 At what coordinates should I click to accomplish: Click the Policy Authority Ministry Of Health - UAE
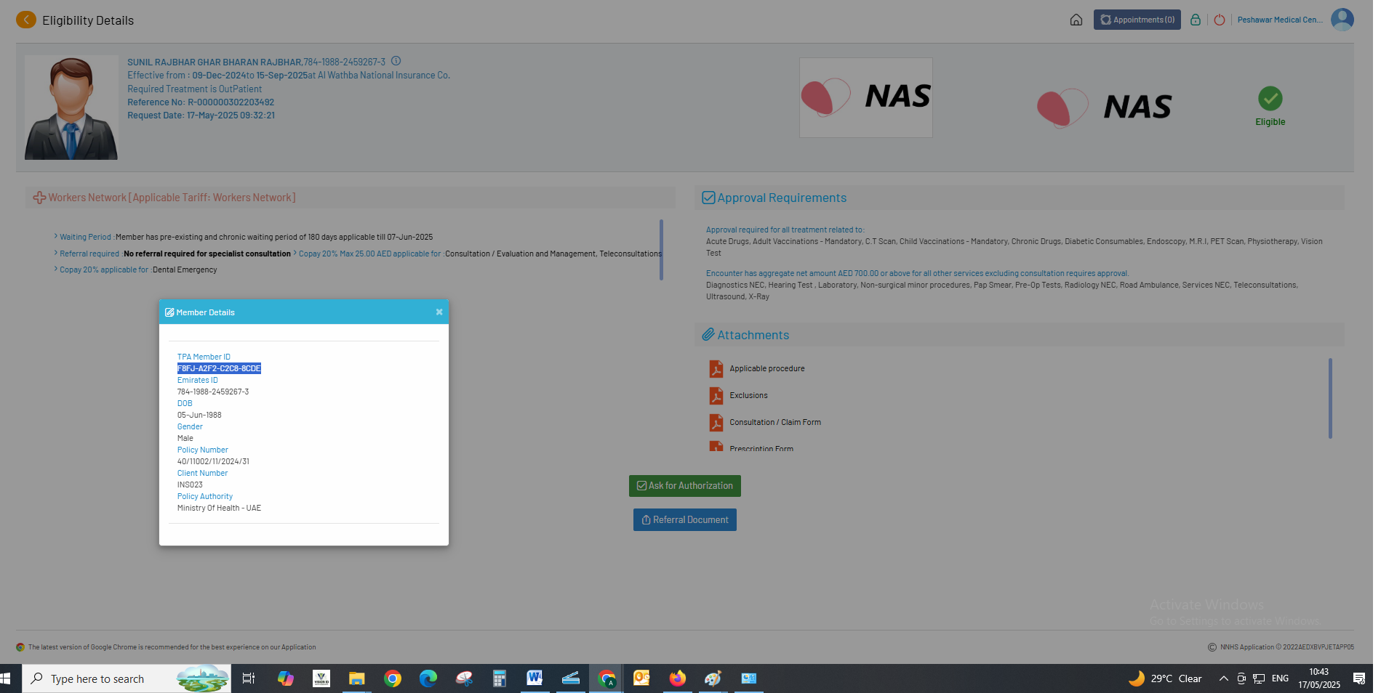click(x=219, y=508)
